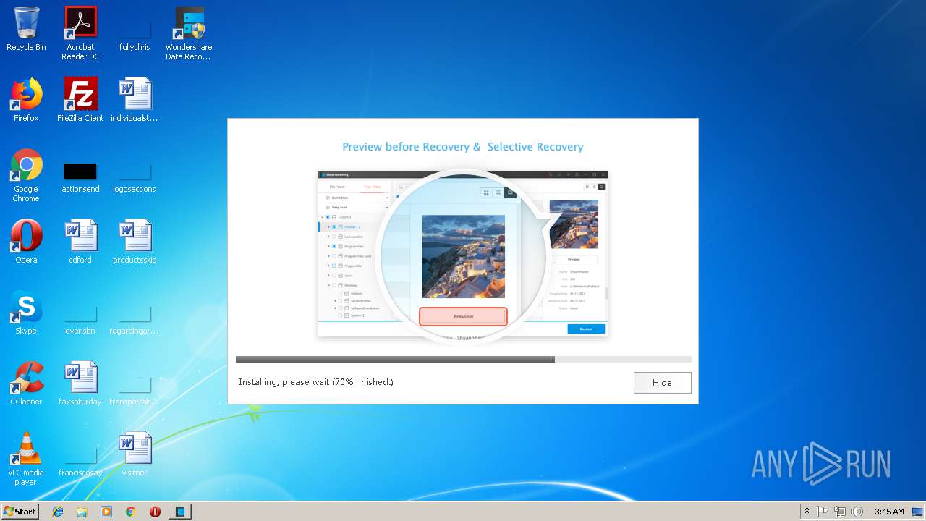Open Internet Explorer from taskbar

click(58, 512)
